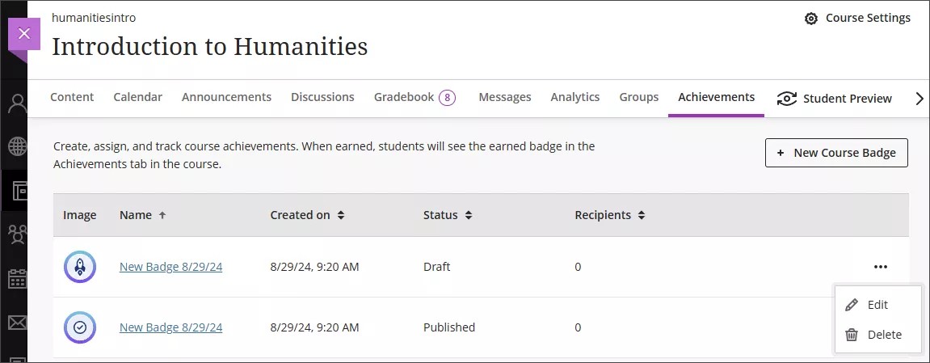930x363 pixels.
Task: Enter Student Preview mode
Action: click(834, 99)
